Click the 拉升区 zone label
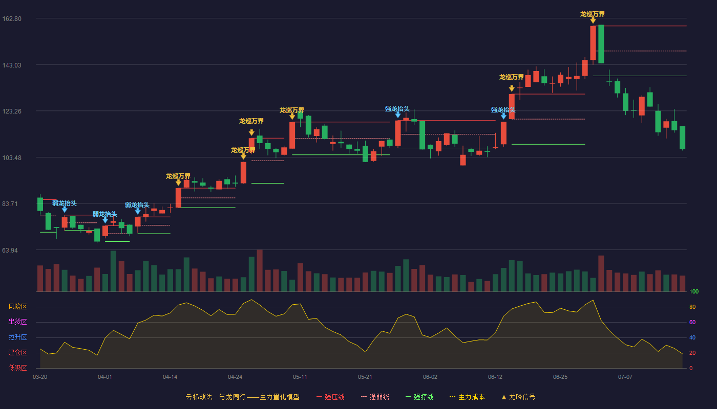 tap(17, 337)
